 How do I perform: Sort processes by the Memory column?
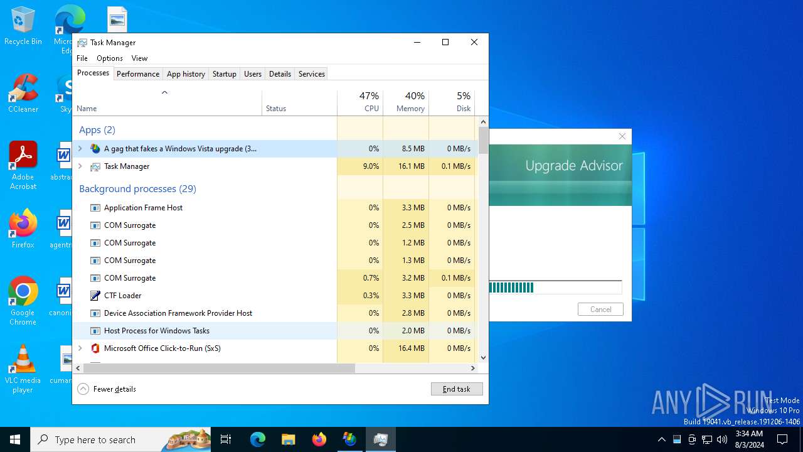[x=406, y=103]
